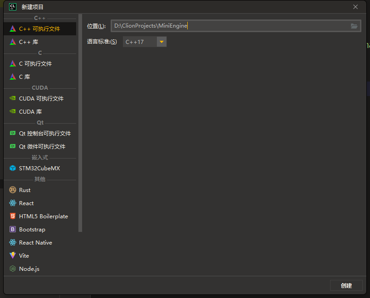Click the atom icon next to React Native
The height and width of the screenshot is (298, 370).
13,242
